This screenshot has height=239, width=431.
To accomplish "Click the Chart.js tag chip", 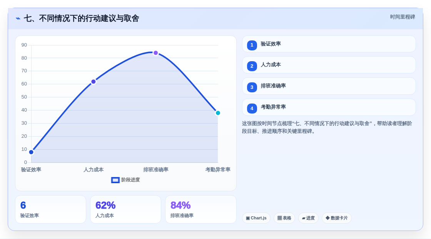I will pos(256,218).
